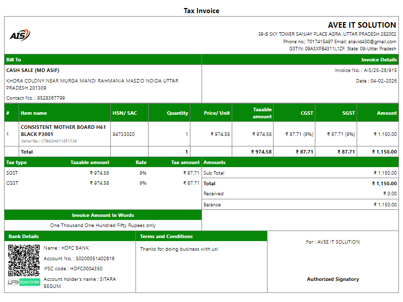Click the Authorized Signatory label
Viewport: 403px width, 302px height.
point(333,279)
